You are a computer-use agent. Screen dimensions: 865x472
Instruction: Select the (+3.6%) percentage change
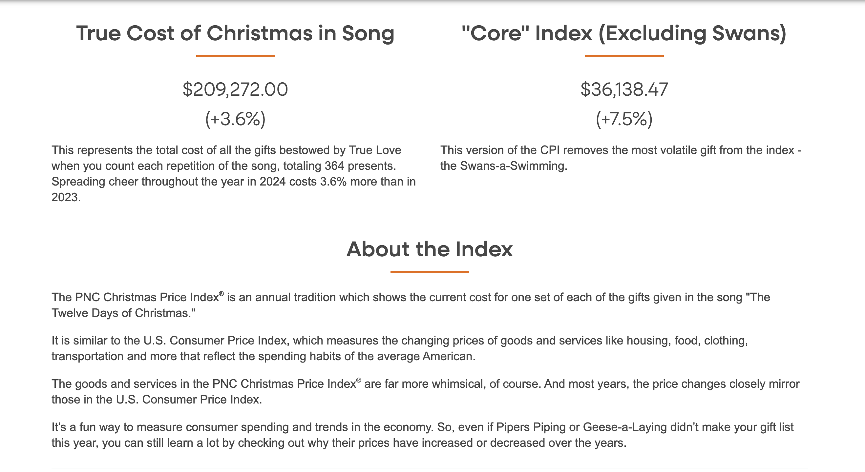tap(235, 119)
